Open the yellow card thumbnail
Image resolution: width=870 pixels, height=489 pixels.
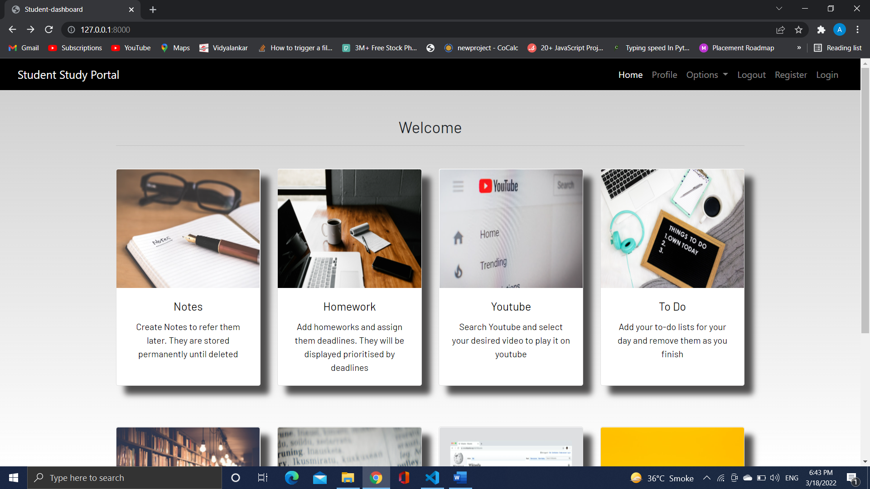[x=672, y=447]
